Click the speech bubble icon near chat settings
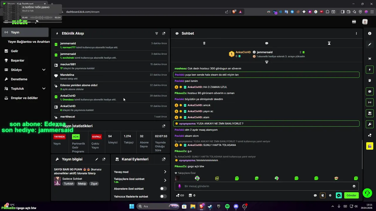 point(315,195)
